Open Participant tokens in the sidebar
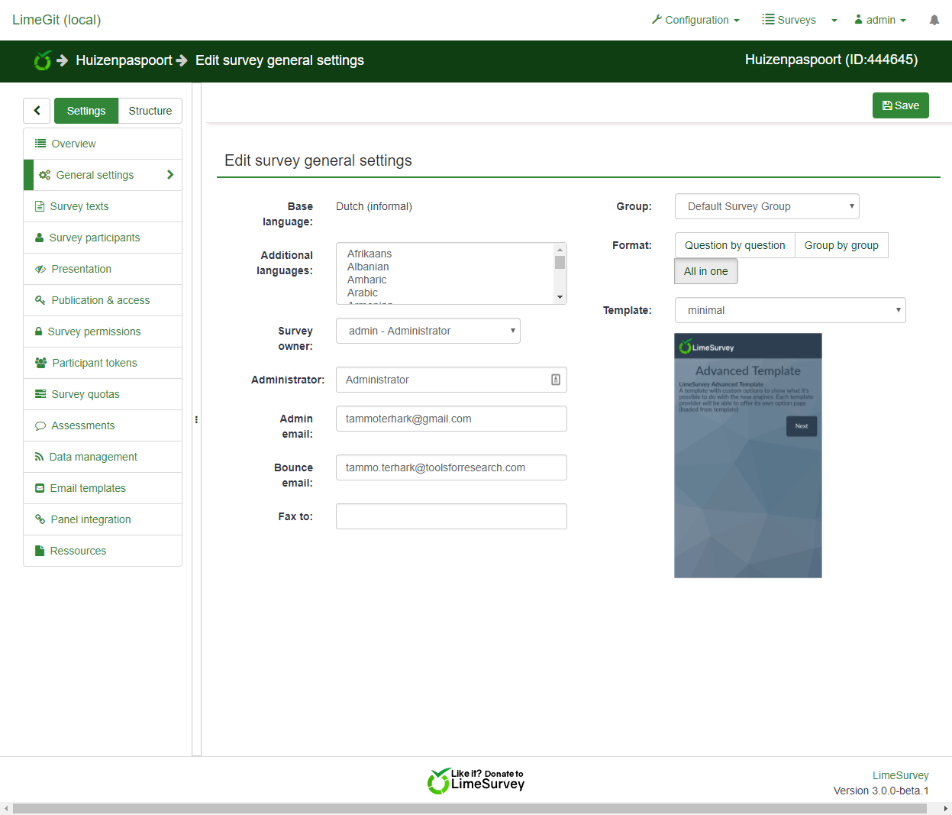 tap(95, 363)
